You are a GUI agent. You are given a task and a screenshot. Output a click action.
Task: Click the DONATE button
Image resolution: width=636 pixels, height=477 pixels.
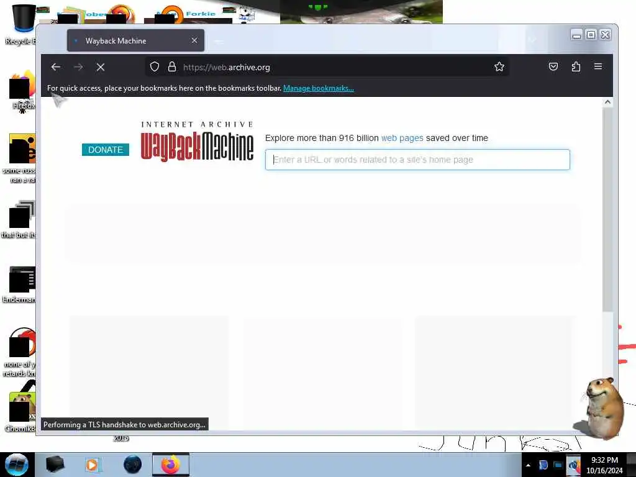[x=106, y=150]
